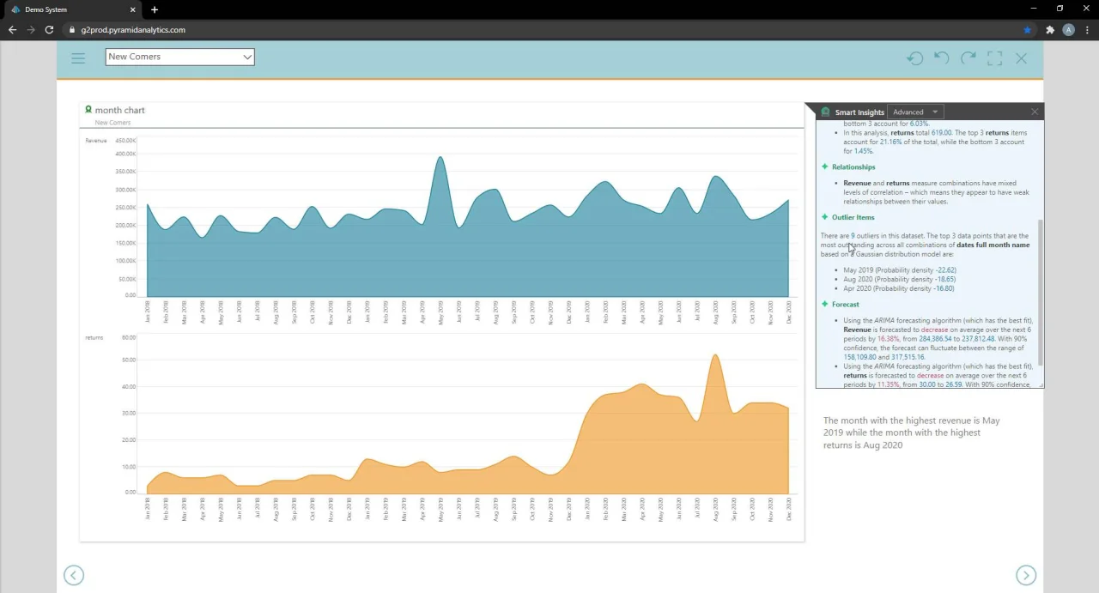Close the Demo System tab
This screenshot has width=1099, height=593.
coord(133,9)
